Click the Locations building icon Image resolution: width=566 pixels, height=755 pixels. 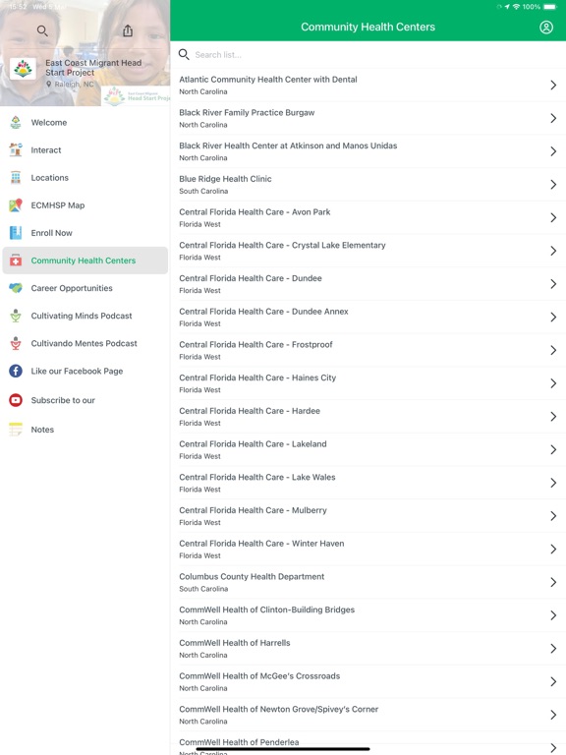pos(16,178)
